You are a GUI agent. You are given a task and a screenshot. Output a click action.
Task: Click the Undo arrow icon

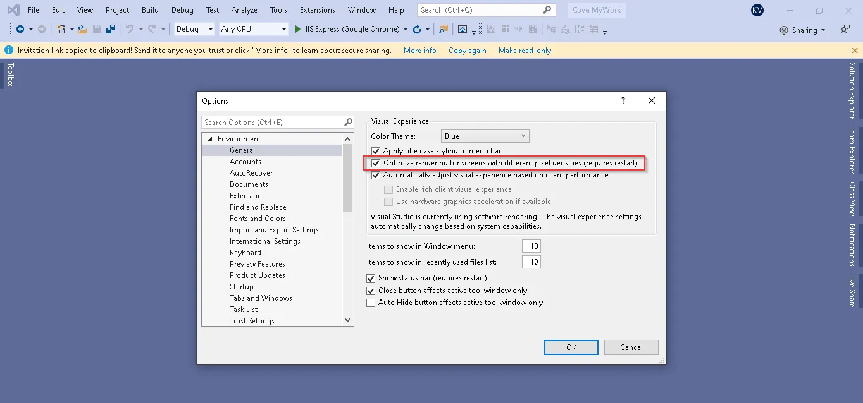[130, 29]
